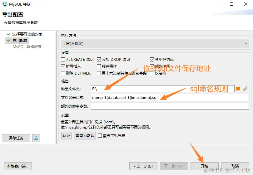Click the 认证 button
This screenshot has width=253, height=175.
[x=67, y=135]
